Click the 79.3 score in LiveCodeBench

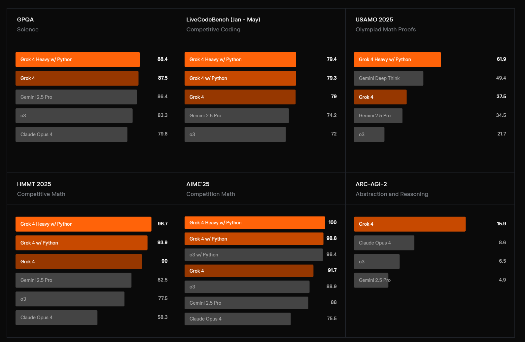(332, 78)
